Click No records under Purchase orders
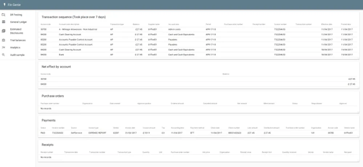 [x=46, y=109]
